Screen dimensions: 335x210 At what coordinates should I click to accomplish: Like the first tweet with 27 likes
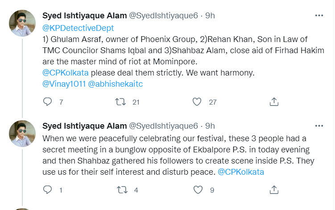pyautogui.click(x=197, y=102)
